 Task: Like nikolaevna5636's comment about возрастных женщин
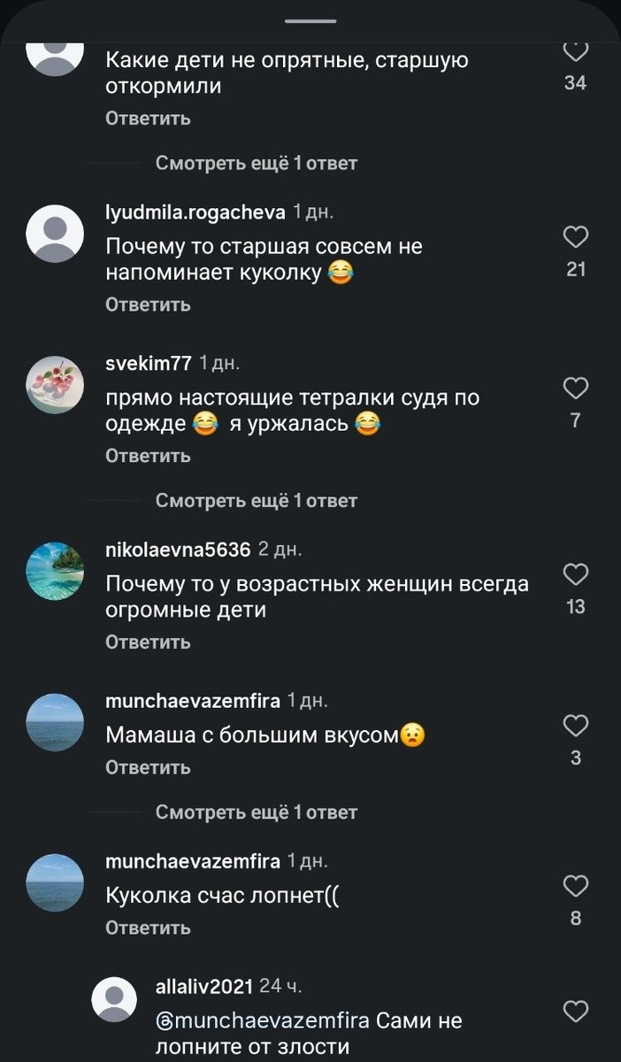[x=575, y=575]
